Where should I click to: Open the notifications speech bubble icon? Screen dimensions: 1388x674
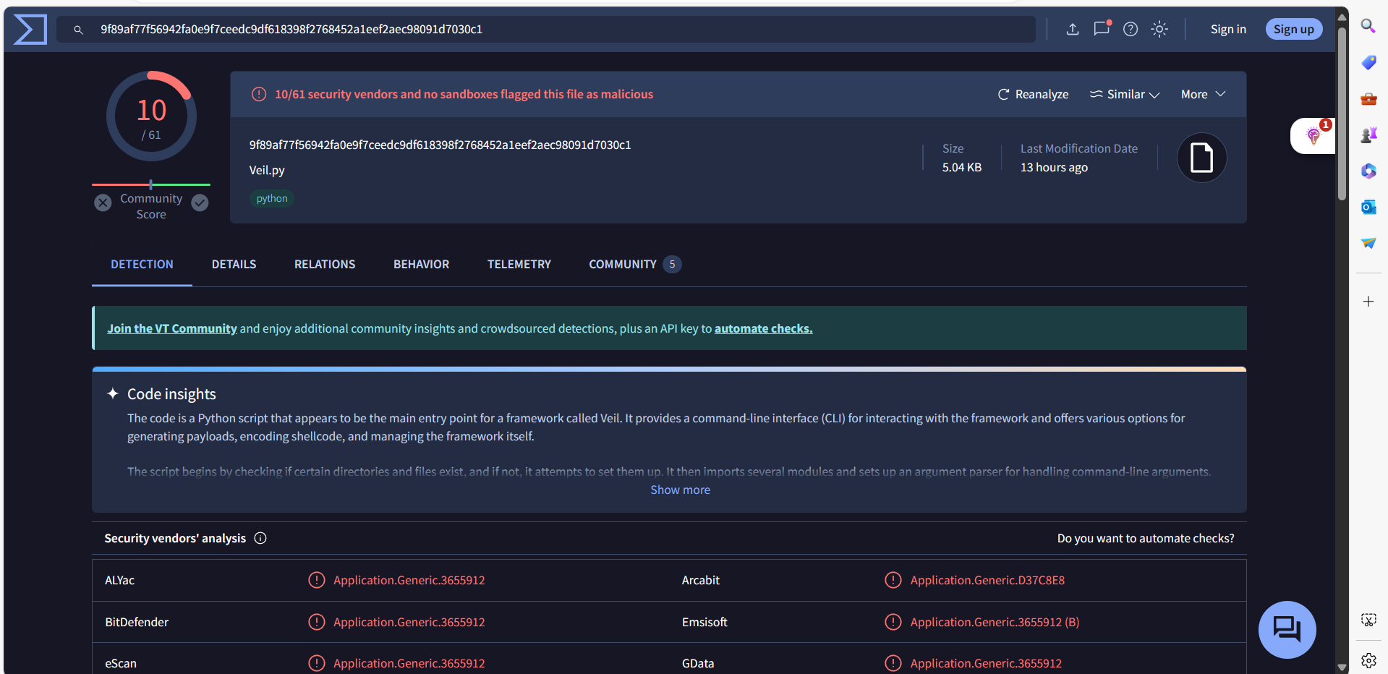[x=1102, y=28]
